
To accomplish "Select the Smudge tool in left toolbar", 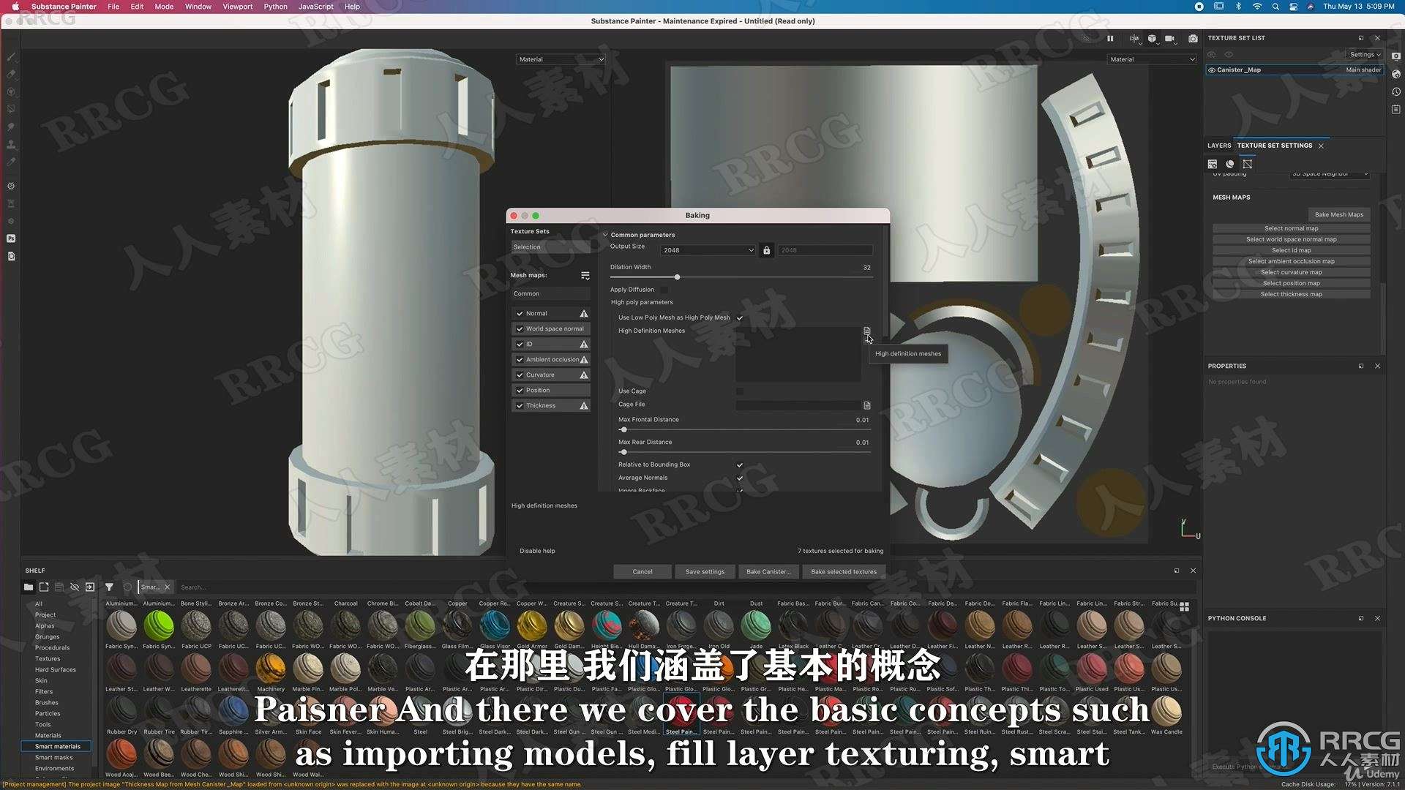I will [11, 127].
